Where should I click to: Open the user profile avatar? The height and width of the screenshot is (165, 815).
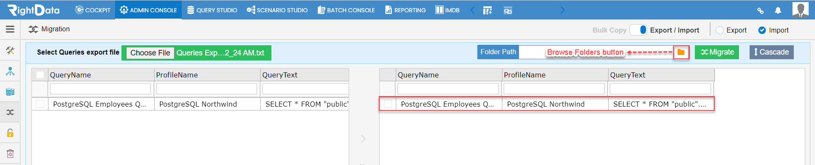[800, 9]
